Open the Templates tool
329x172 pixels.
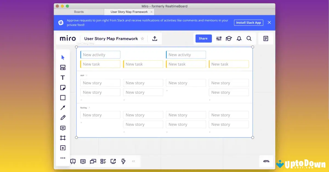coord(63,68)
